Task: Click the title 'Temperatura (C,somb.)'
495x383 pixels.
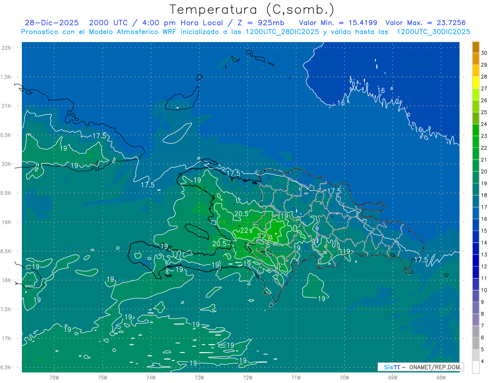Action: pos(252,10)
